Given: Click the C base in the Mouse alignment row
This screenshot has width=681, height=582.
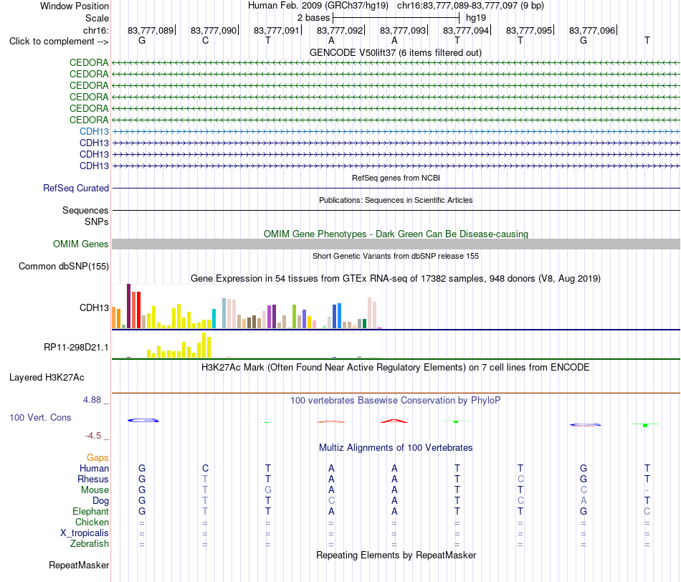Looking at the screenshot, I should (584, 490).
